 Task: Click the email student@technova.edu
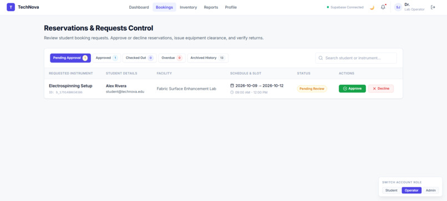pyautogui.click(x=125, y=92)
